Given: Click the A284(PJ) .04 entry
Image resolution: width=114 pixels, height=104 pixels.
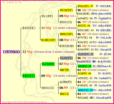Looking at the screenshot, I should point(85,18).
